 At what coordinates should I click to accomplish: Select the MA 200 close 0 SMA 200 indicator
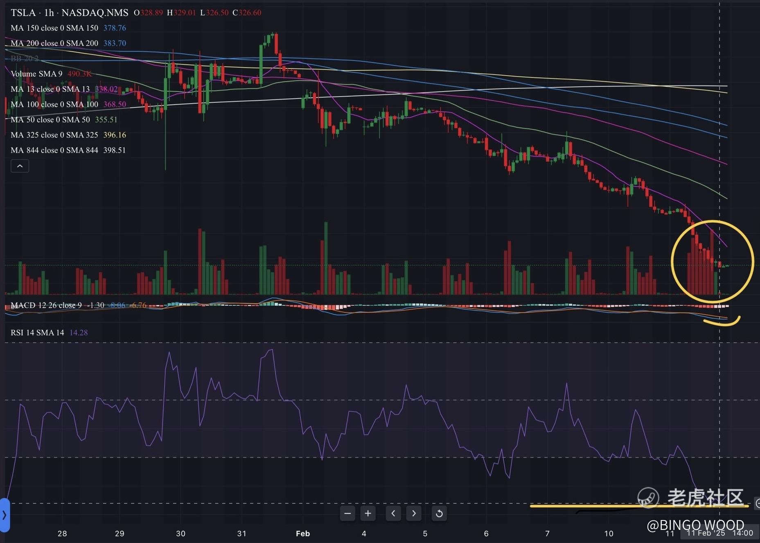point(54,43)
